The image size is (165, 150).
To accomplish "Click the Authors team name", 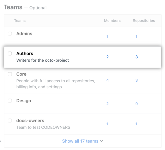I will pos(25,53).
